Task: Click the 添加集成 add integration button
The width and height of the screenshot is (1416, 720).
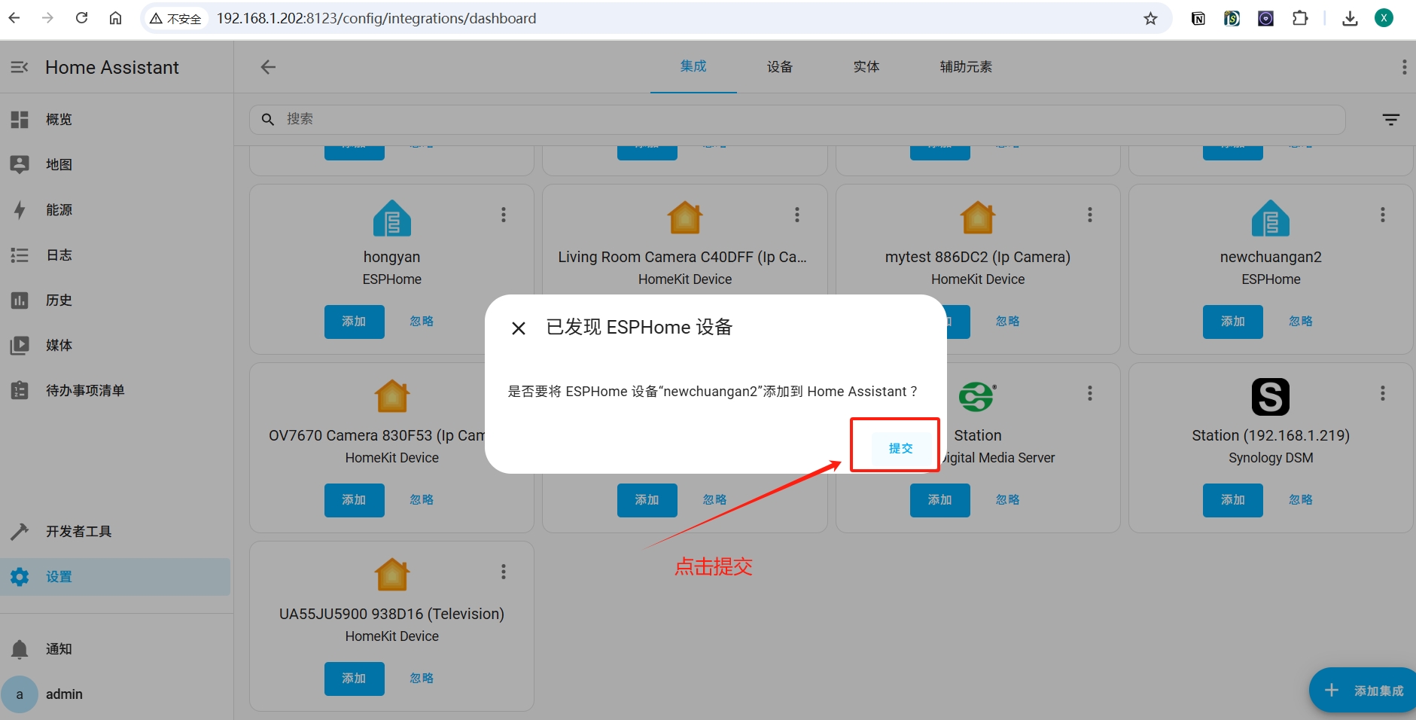Action: pos(1363,691)
